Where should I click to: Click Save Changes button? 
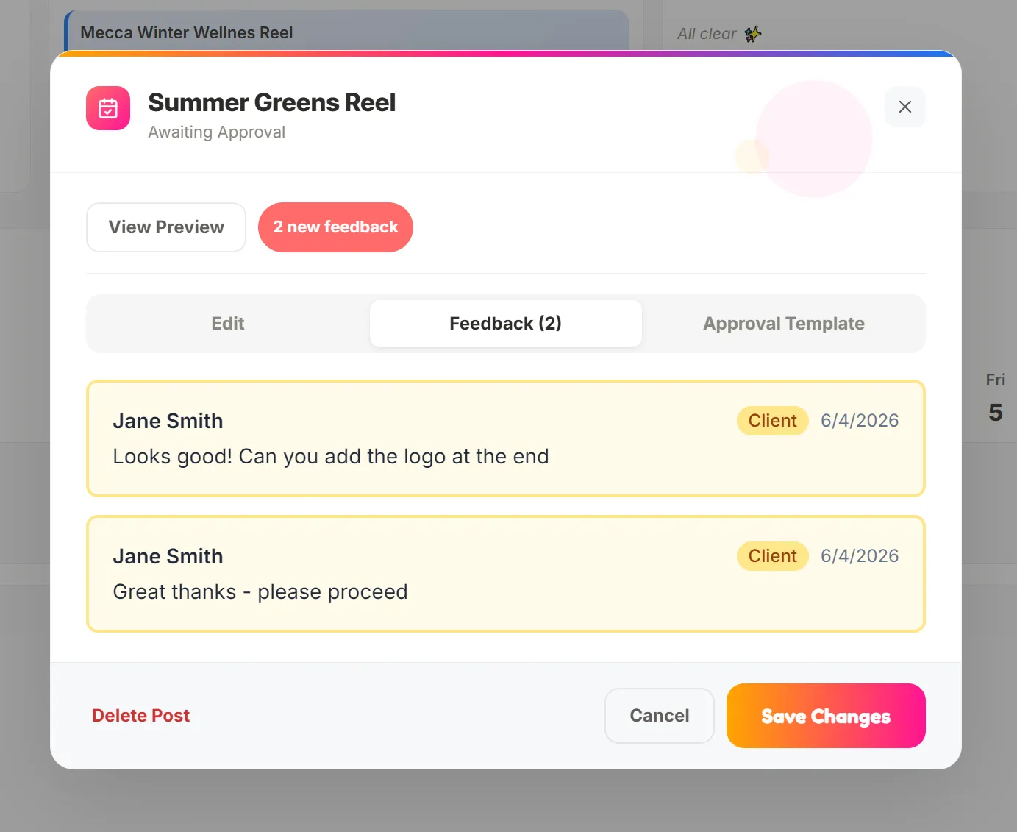[x=826, y=716]
